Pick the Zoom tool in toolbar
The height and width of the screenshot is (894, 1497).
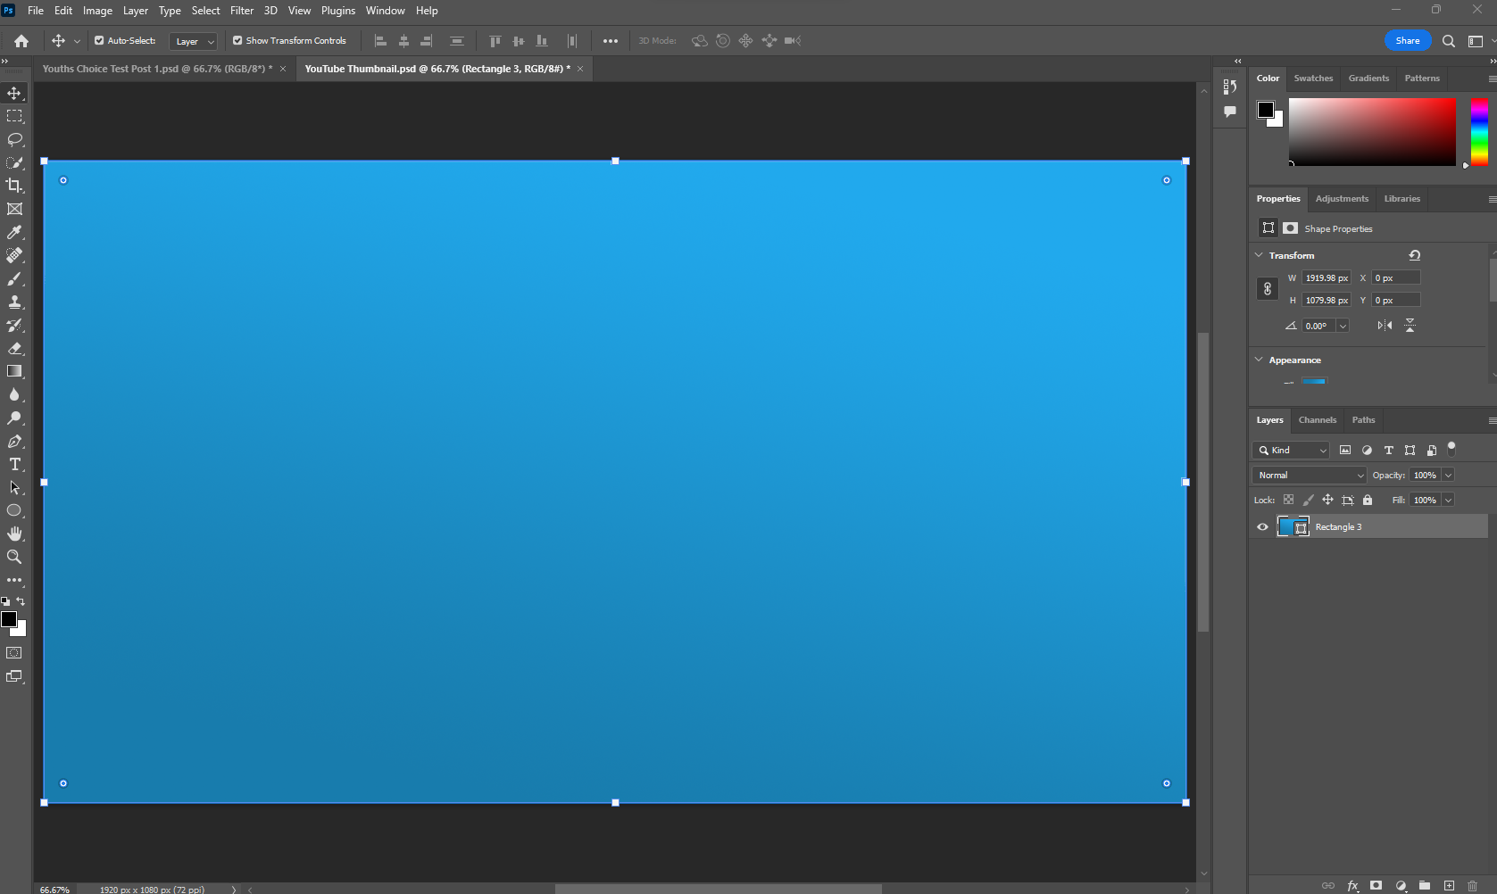[x=14, y=557]
